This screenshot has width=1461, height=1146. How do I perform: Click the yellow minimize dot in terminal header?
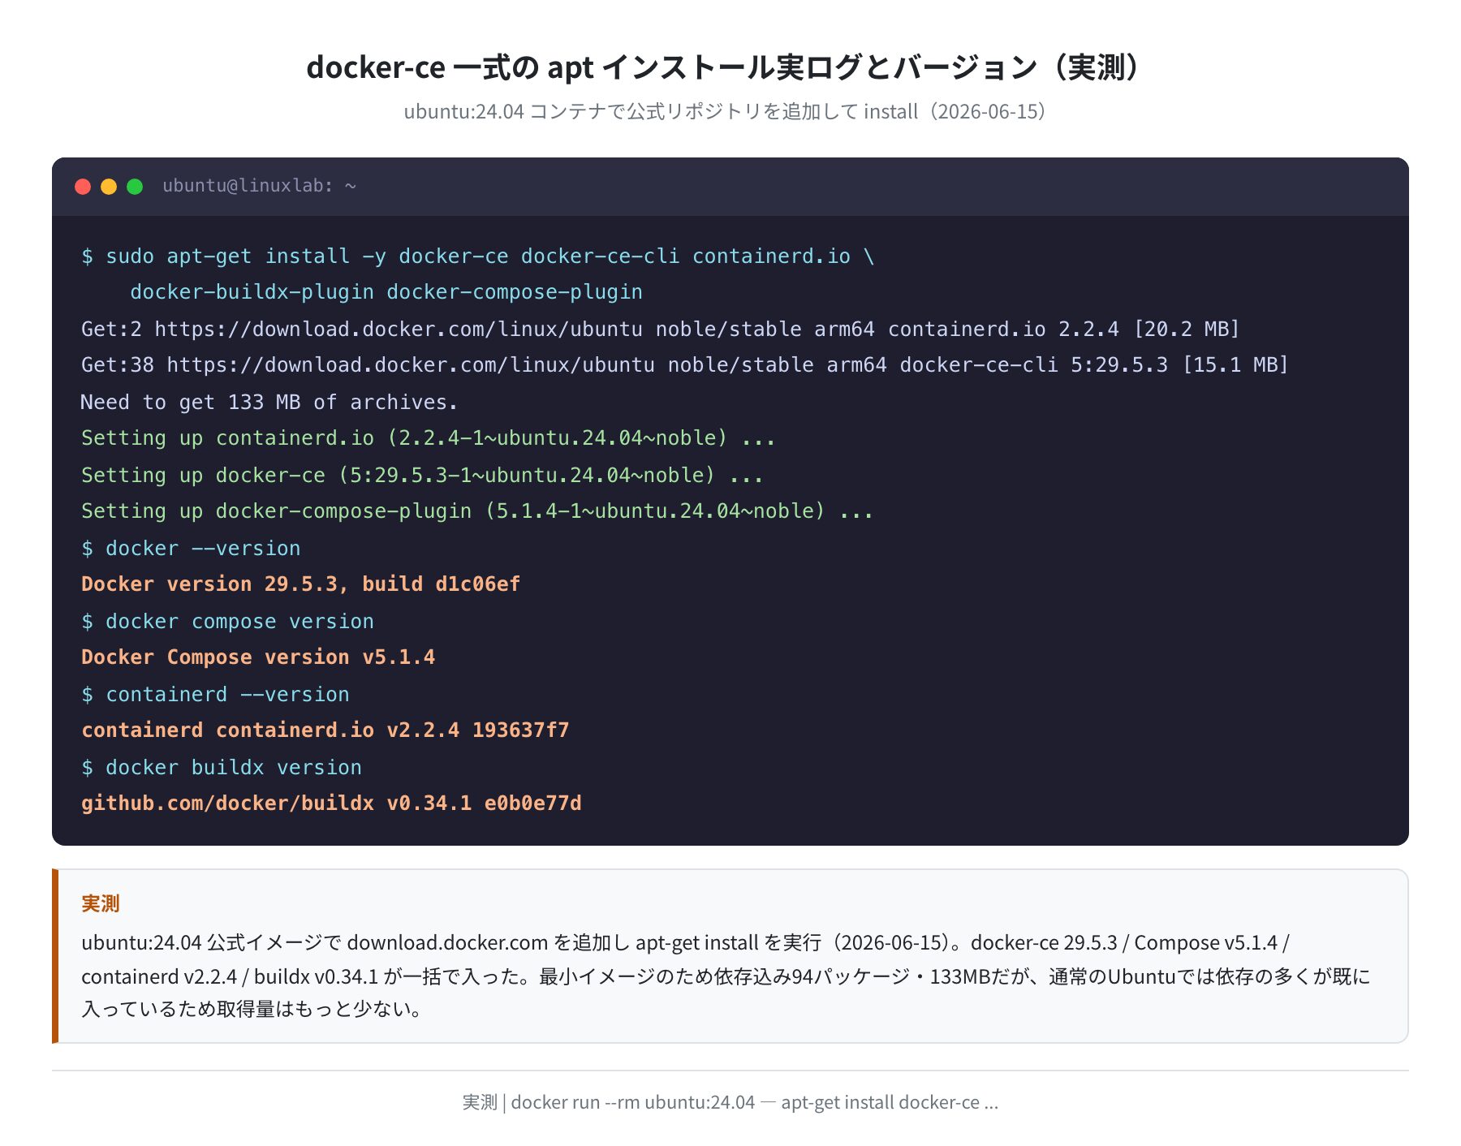pyautogui.click(x=109, y=187)
